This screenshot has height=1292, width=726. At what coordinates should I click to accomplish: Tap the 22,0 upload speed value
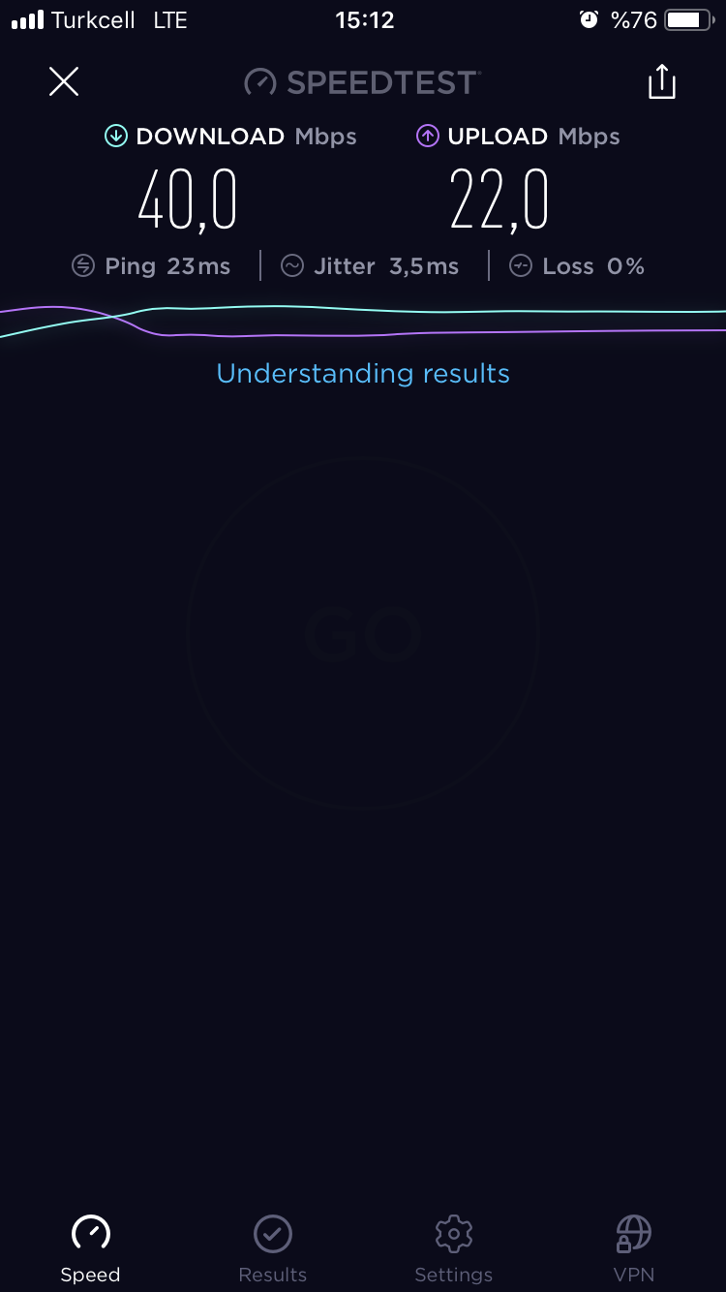(499, 201)
